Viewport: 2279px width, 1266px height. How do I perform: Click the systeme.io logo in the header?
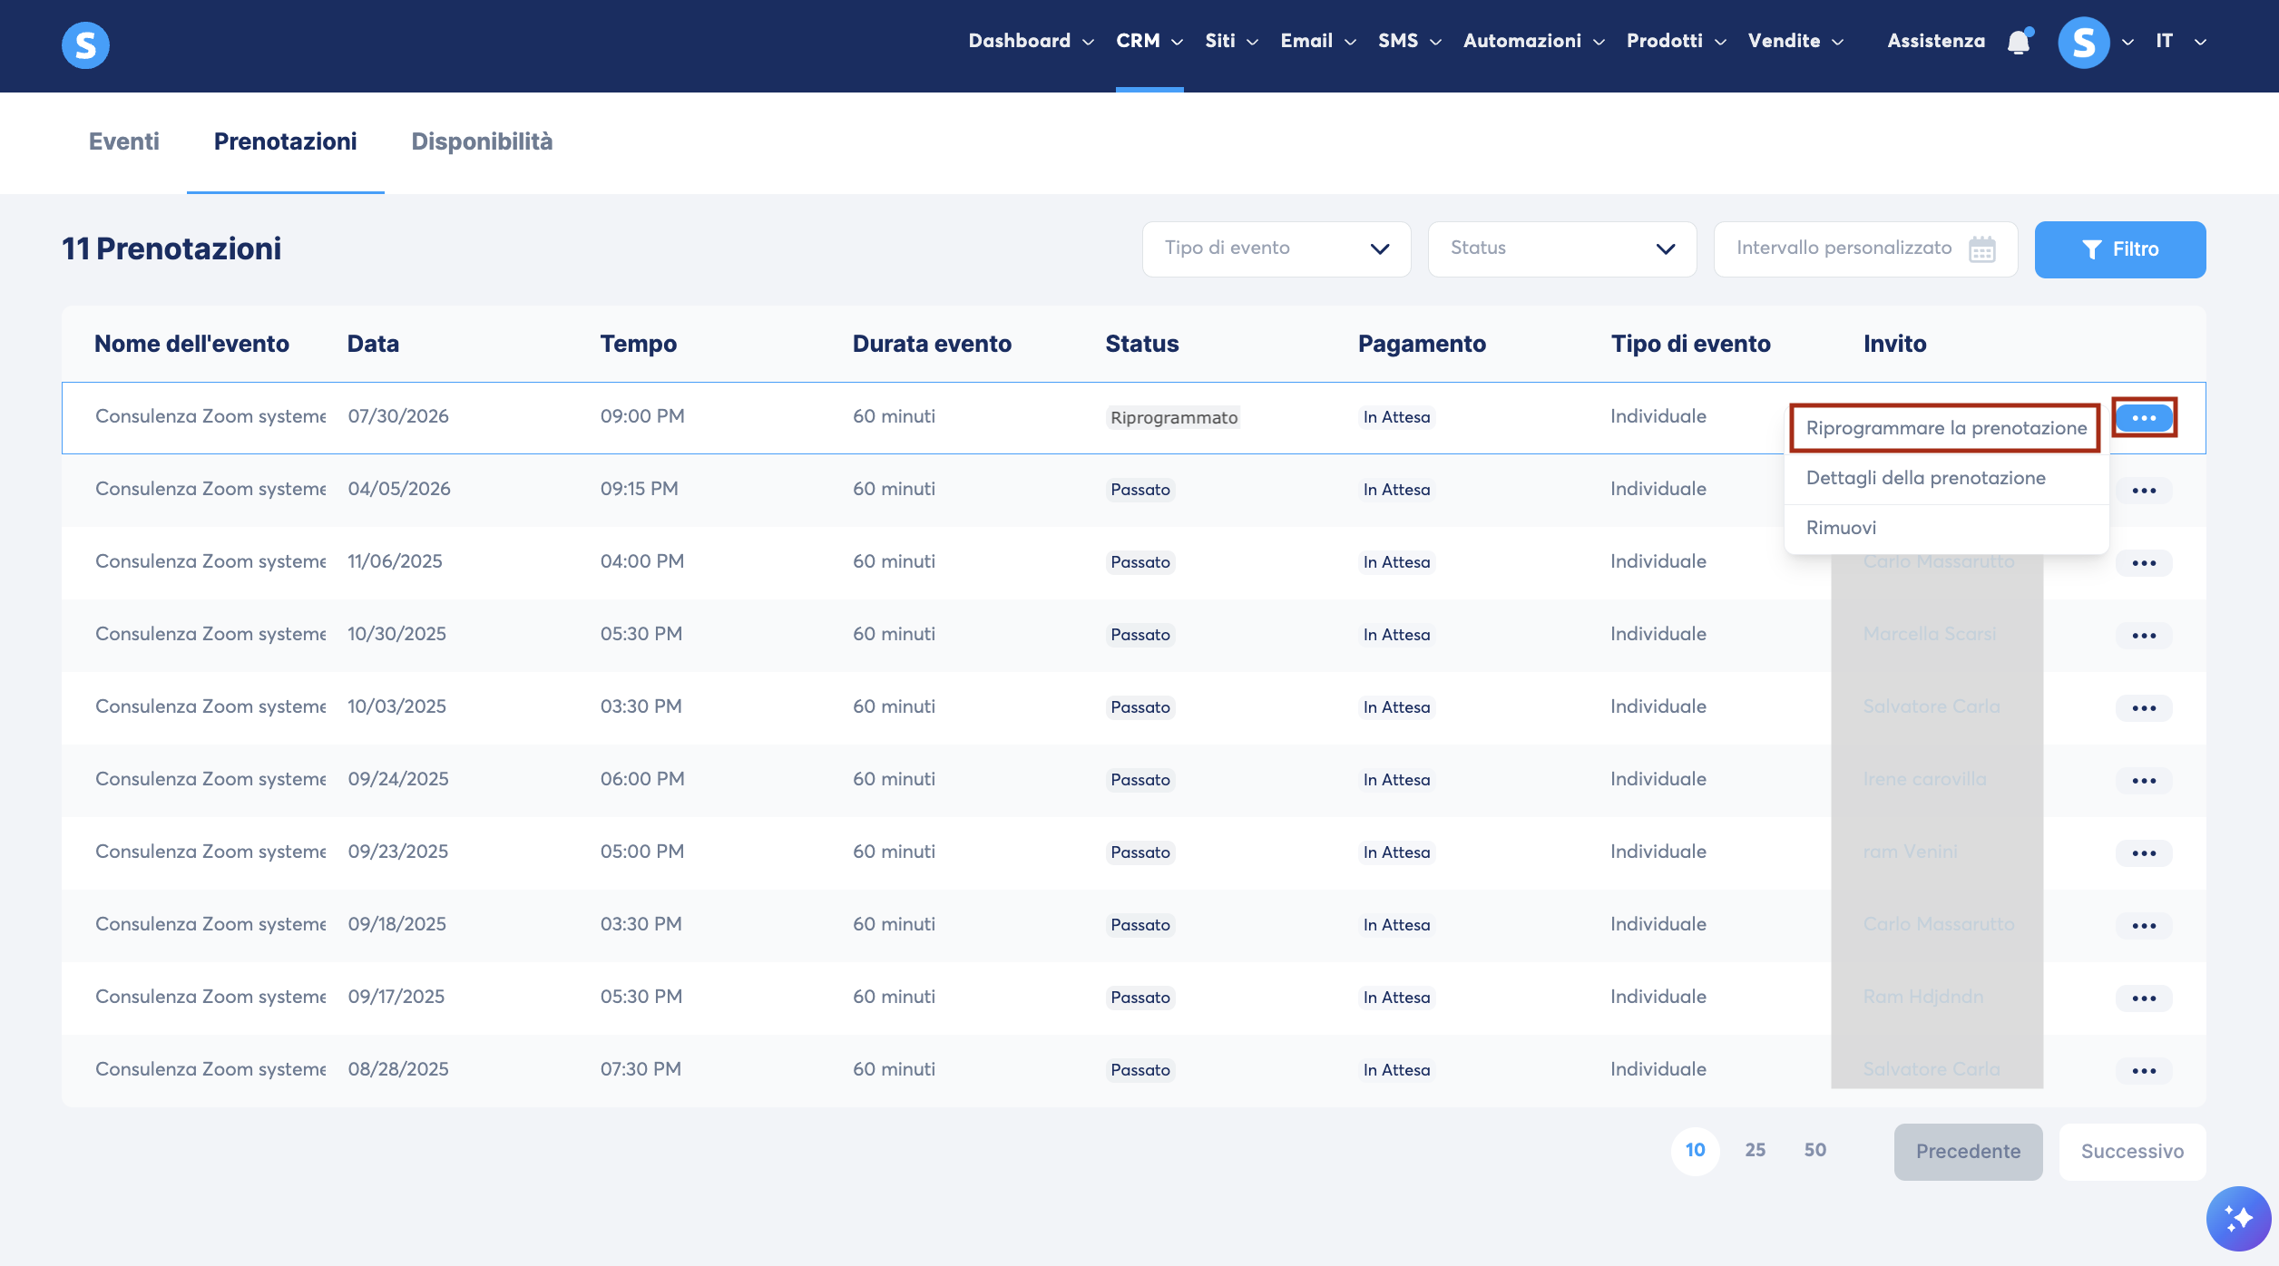[x=85, y=44]
